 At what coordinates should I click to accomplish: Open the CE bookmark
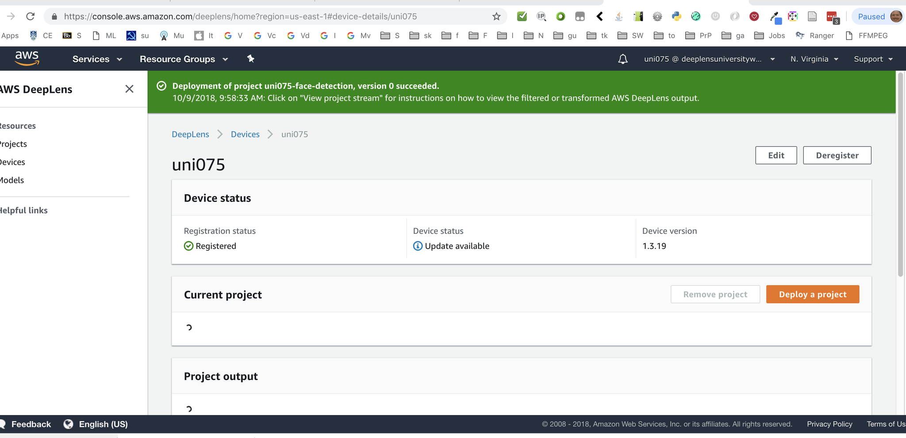pos(41,35)
